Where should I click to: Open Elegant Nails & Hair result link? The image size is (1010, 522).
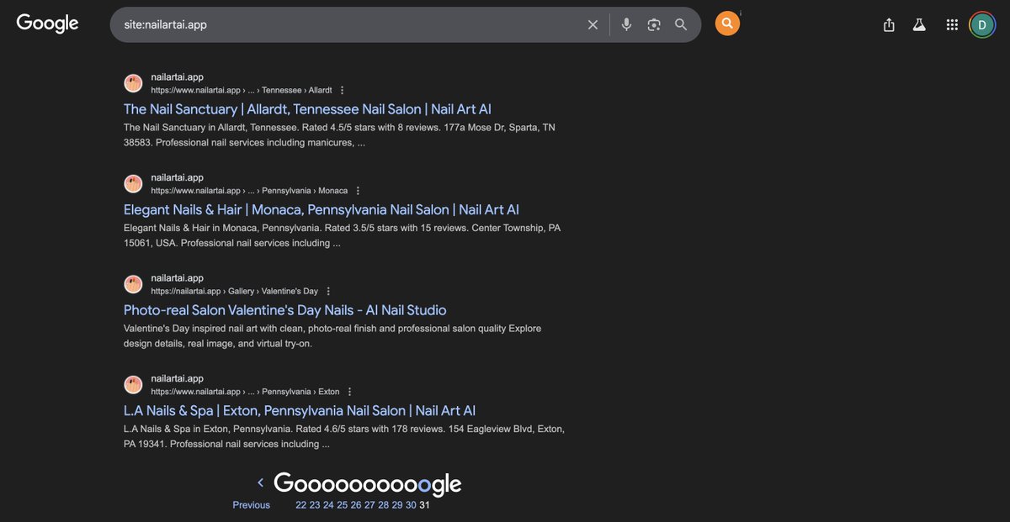pyautogui.click(x=322, y=209)
